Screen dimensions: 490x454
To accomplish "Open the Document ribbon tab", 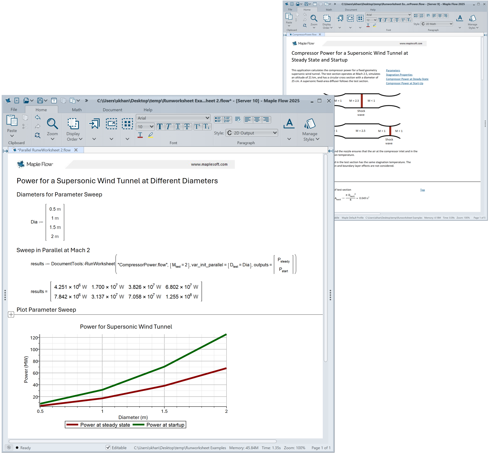I will point(112,110).
